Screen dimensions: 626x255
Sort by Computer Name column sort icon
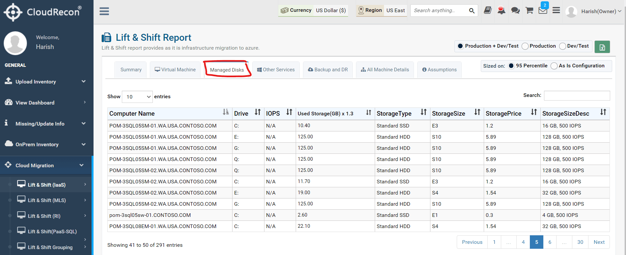point(226,112)
